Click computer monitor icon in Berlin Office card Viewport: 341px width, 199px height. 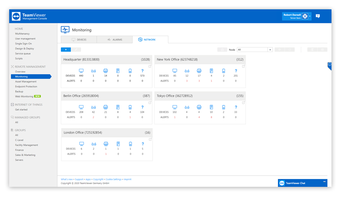tap(81, 108)
